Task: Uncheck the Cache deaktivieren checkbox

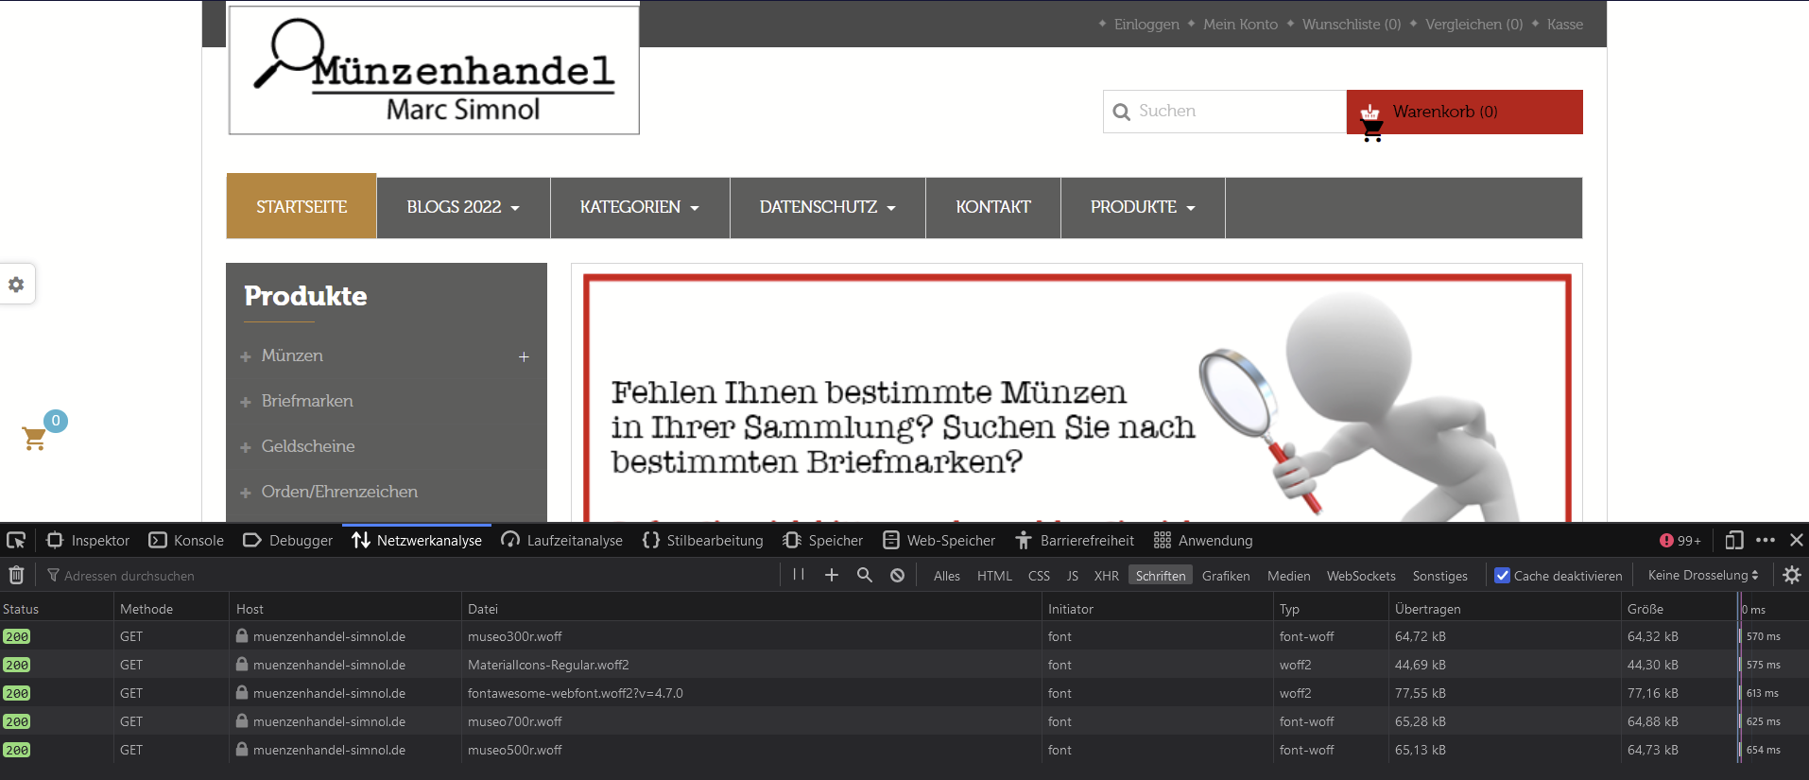Action: click(1502, 575)
